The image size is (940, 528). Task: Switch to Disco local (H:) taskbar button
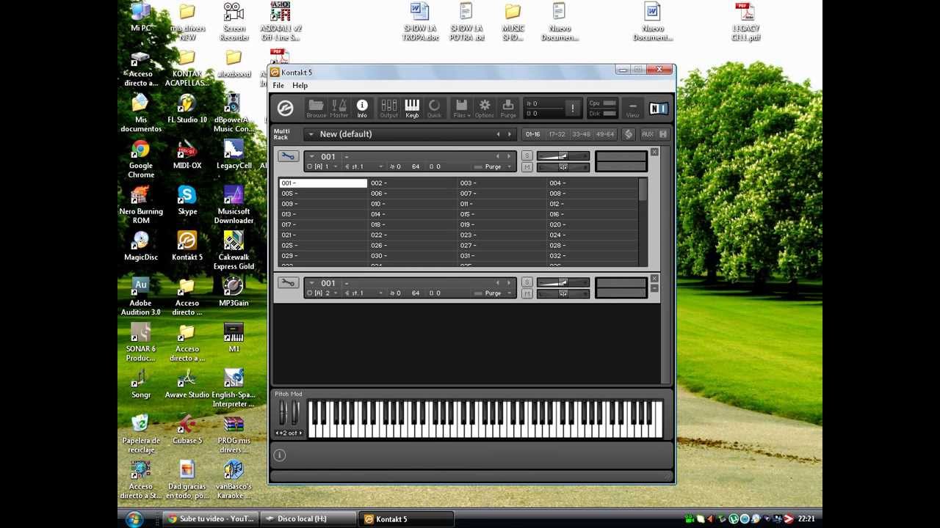[x=308, y=519]
